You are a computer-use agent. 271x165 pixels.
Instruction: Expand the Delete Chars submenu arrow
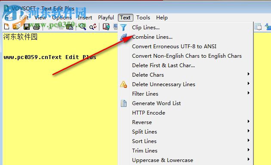(248, 74)
